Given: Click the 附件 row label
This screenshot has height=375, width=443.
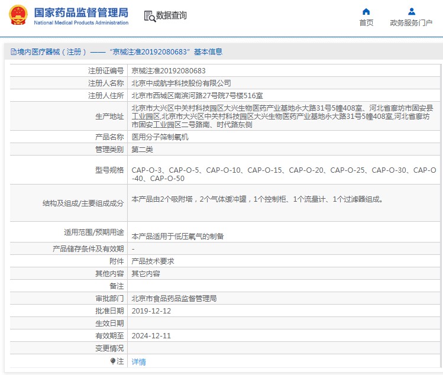Looking at the screenshot, I should [117, 261].
